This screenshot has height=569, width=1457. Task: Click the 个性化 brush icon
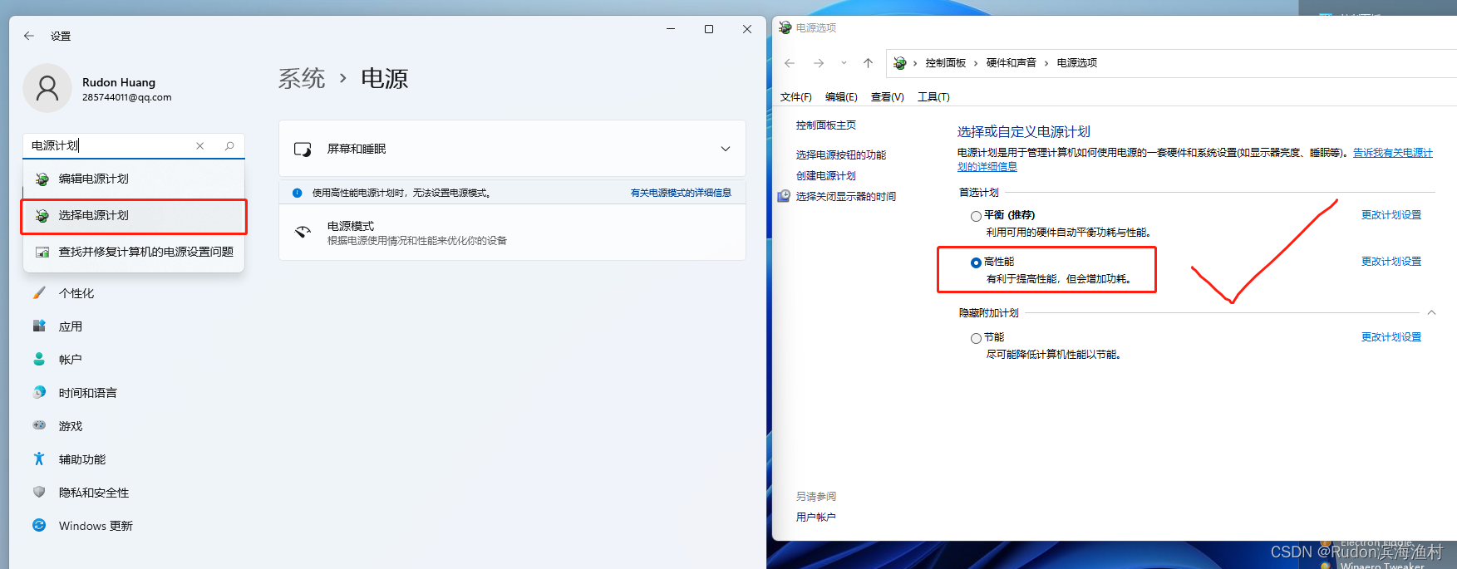[x=39, y=293]
